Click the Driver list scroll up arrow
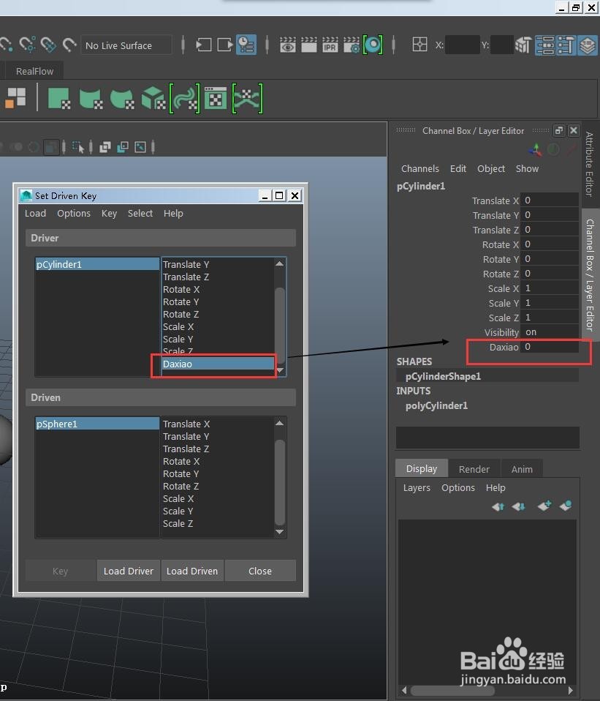The image size is (600, 701). (x=280, y=263)
